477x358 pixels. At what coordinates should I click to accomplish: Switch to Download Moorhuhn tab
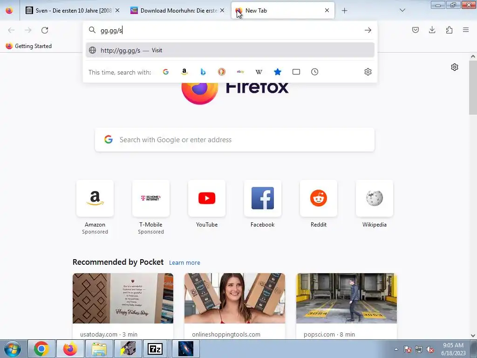tap(177, 11)
